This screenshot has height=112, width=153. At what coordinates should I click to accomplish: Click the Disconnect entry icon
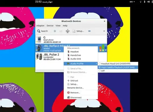(68, 97)
